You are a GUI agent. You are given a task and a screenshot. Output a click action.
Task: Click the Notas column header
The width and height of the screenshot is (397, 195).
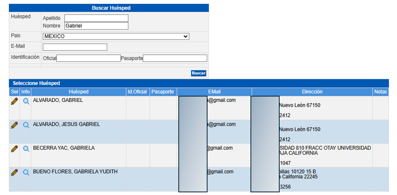[381, 92]
